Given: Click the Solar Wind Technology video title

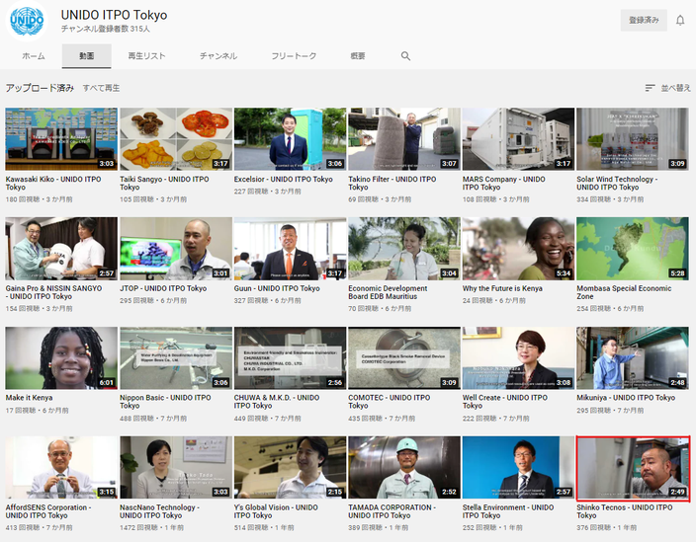Looking at the screenshot, I should (617, 183).
